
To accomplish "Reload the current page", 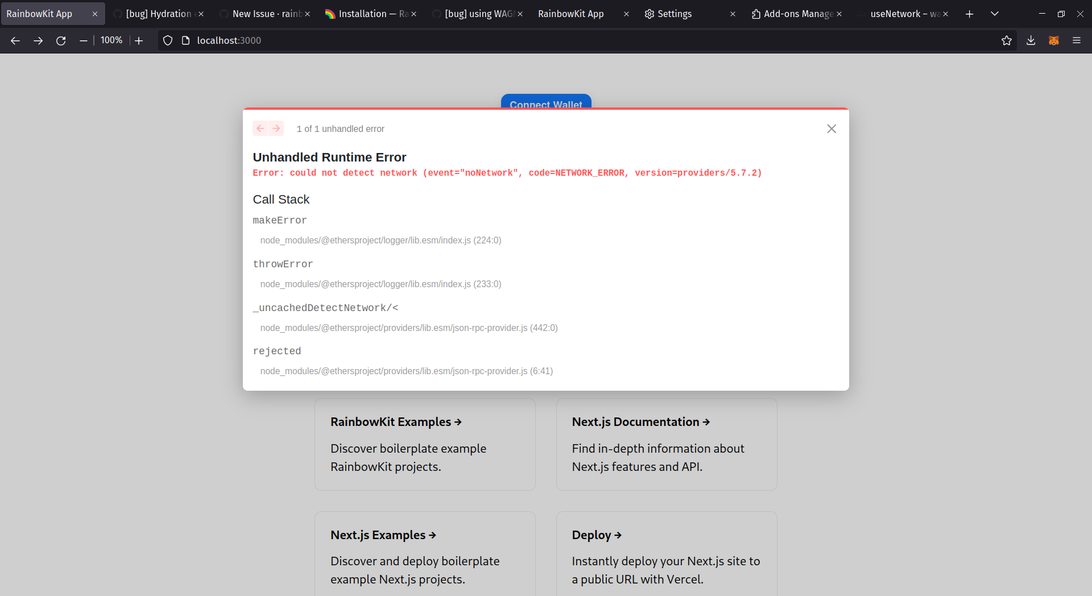I will click(x=60, y=40).
